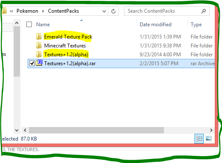
Task: Click the folder name Textures+1.2(alpha)
Action: pos(66,55)
